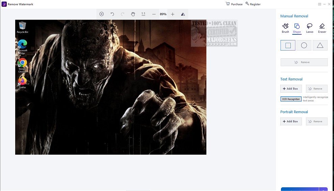This screenshot has width=334, height=191.
Task: Choose the circle shape
Action: pyautogui.click(x=304, y=45)
